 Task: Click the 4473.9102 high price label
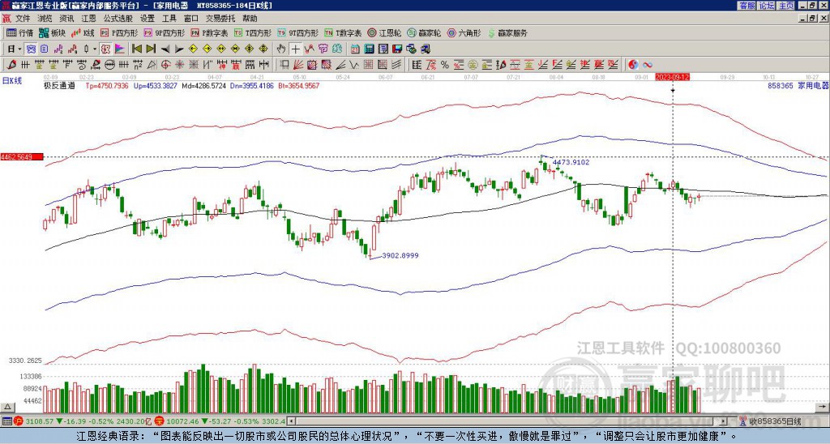coord(571,162)
